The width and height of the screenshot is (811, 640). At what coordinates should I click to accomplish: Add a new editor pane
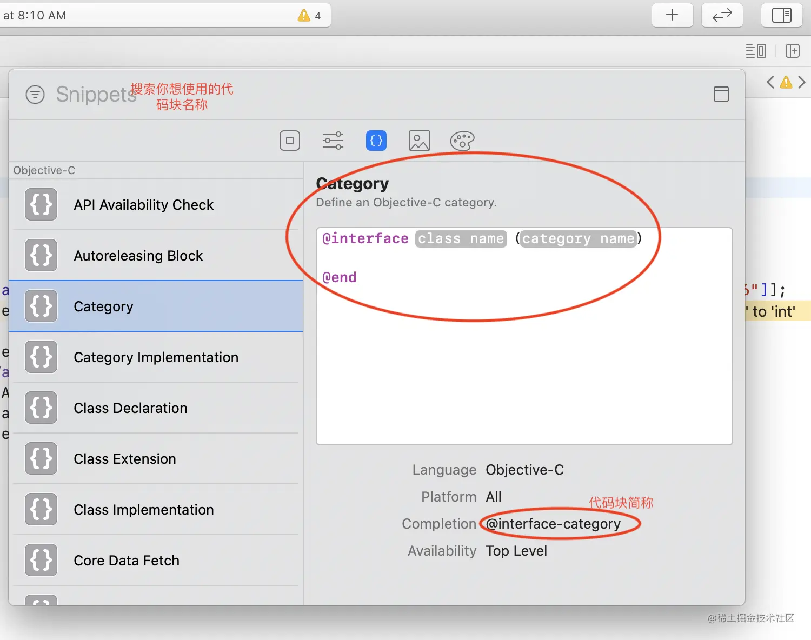click(x=792, y=51)
